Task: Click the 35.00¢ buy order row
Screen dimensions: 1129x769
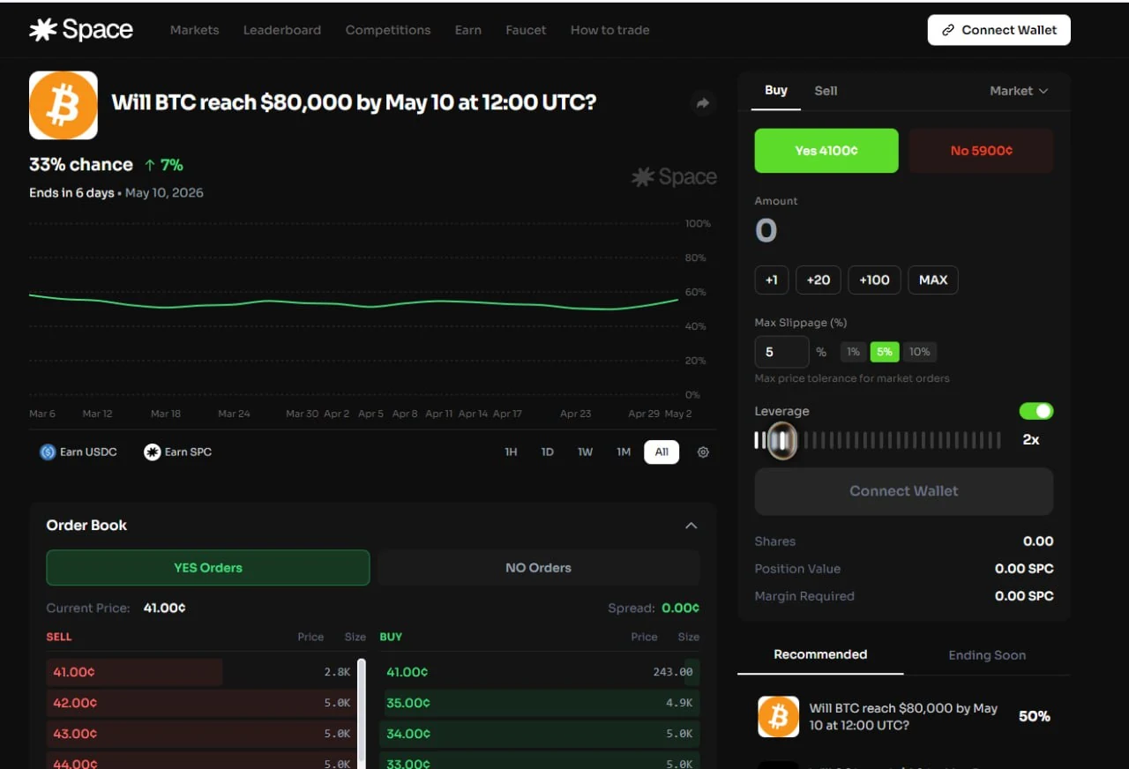Action: click(x=540, y=703)
